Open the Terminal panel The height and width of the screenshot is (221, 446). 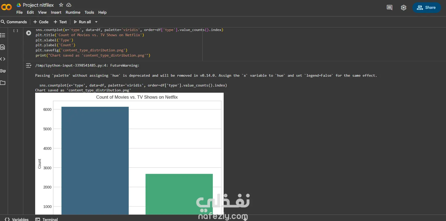(x=47, y=219)
